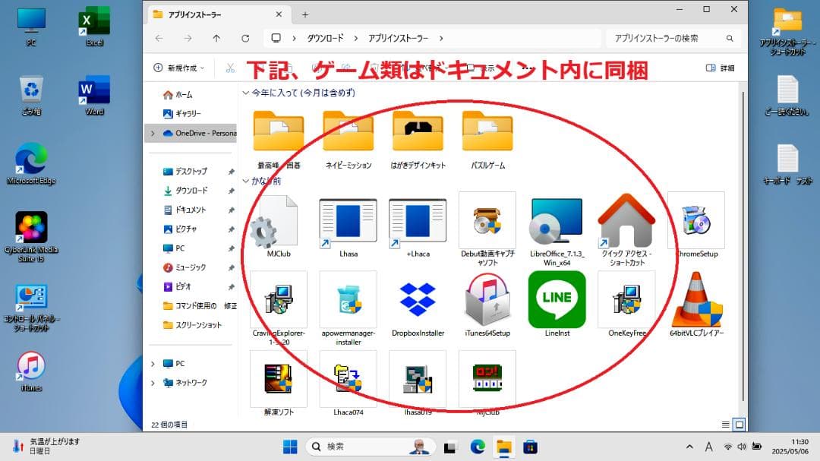Open the +Lhaca shortcut icon
Screen dimensions: 820x461
pyautogui.click(x=418, y=222)
